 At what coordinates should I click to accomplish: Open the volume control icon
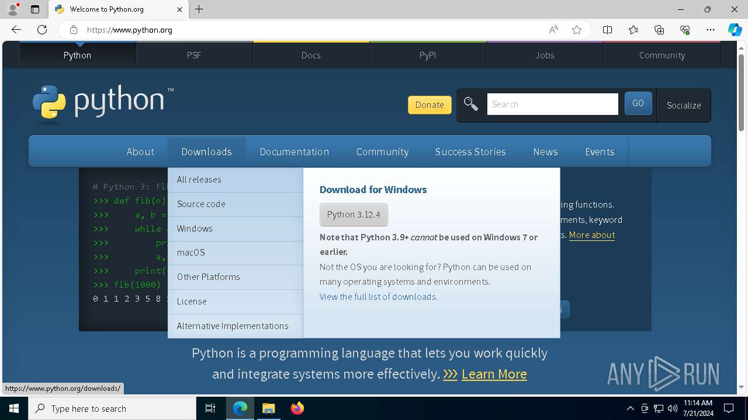(673, 408)
